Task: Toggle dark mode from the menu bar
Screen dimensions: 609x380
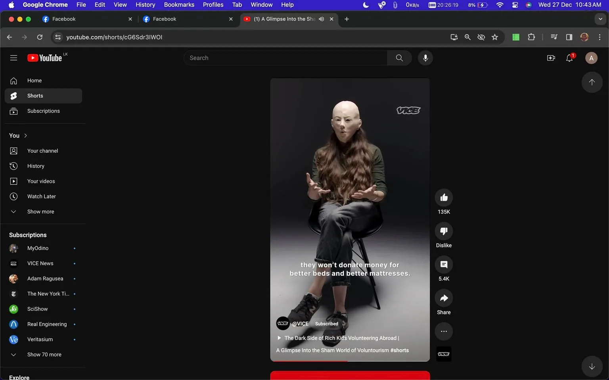Action: pos(365,5)
